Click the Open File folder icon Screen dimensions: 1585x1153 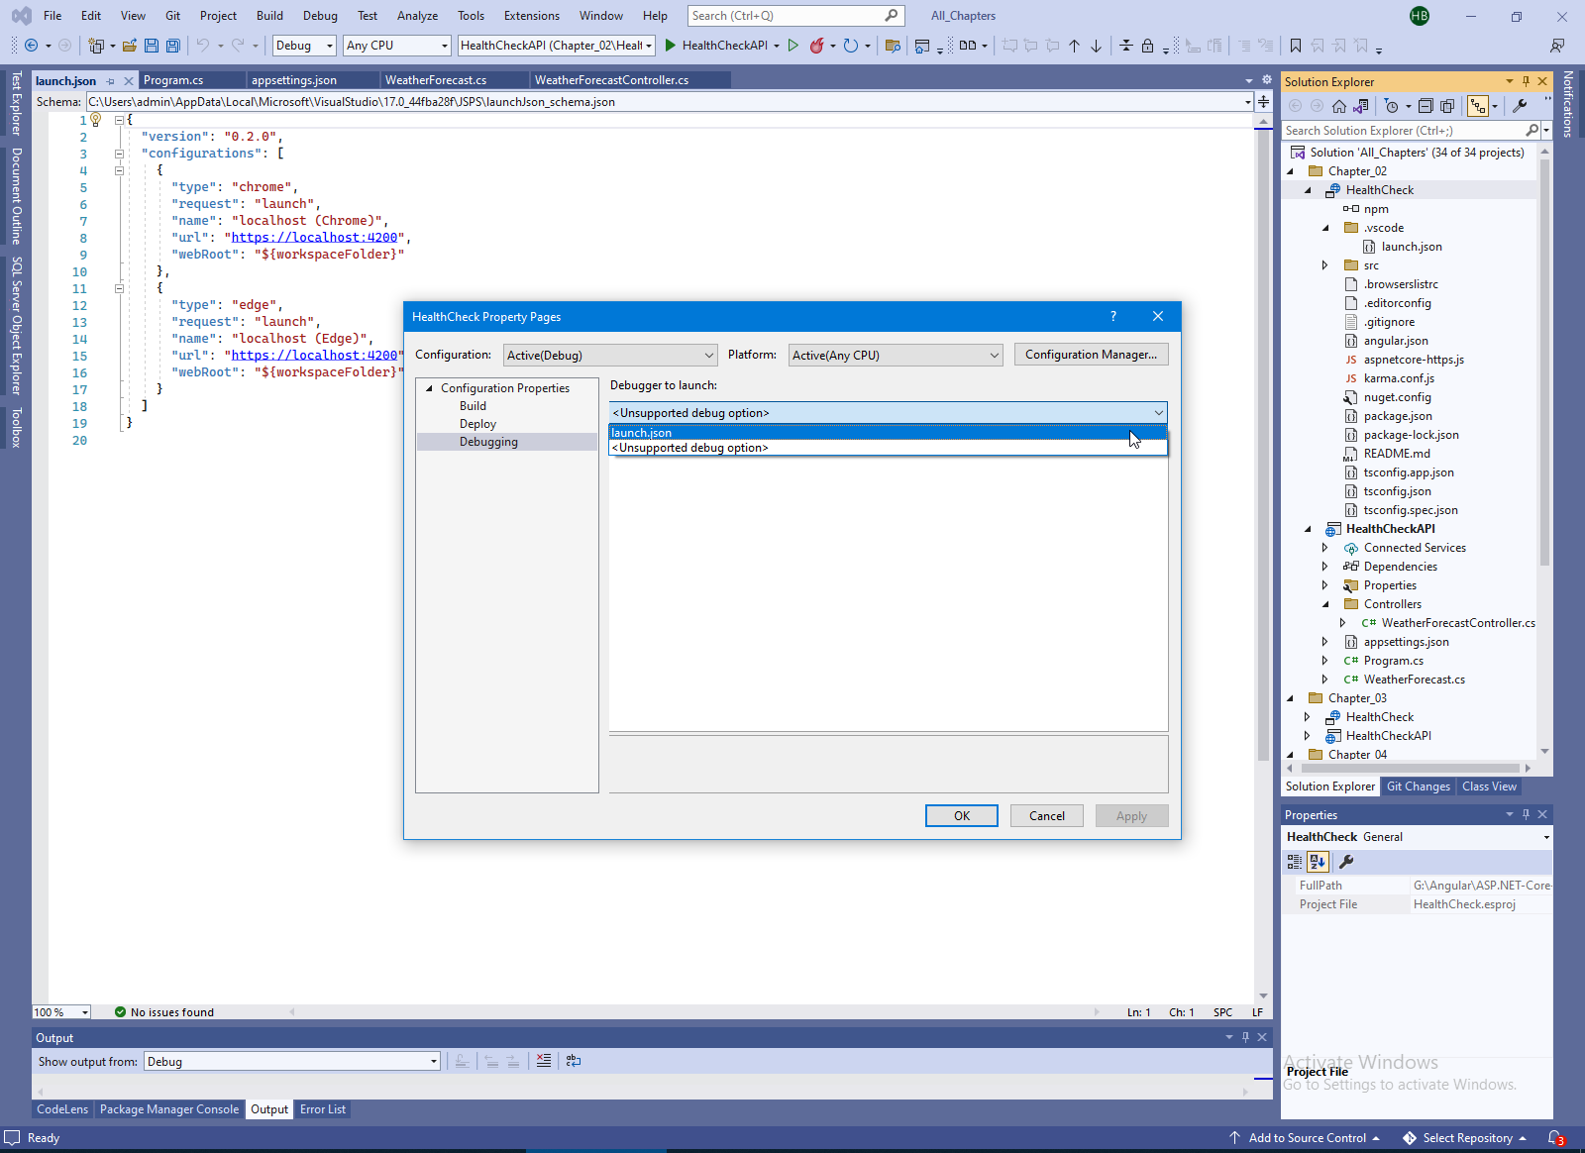[130, 46]
